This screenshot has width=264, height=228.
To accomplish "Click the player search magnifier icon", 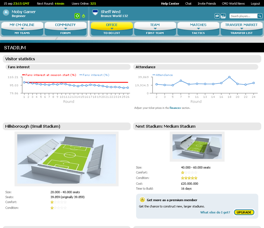I will pyautogui.click(x=259, y=16).
